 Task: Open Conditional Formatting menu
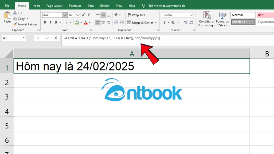pos(207,19)
